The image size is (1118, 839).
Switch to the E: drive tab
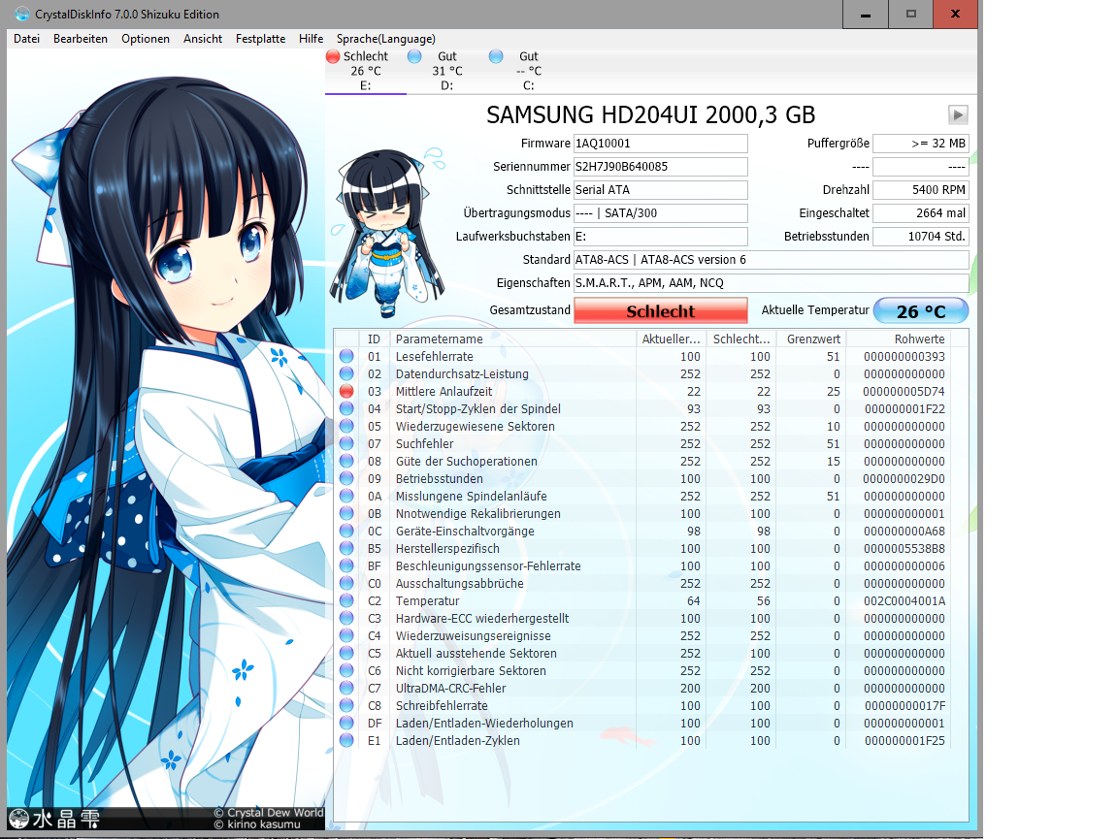pos(366,71)
